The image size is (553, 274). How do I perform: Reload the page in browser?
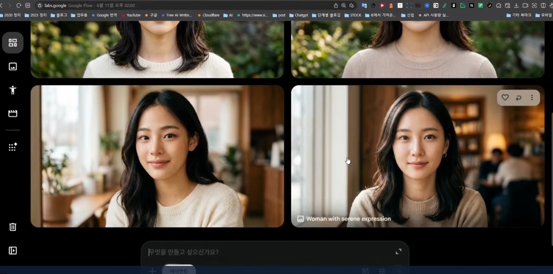[x=19, y=6]
